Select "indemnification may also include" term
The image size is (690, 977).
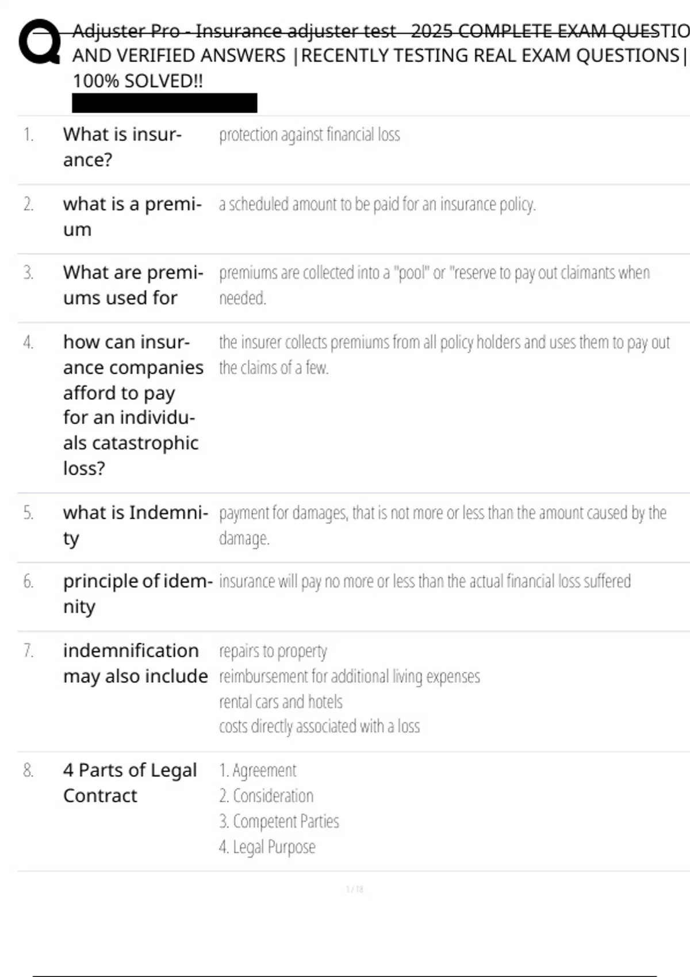tap(135, 663)
